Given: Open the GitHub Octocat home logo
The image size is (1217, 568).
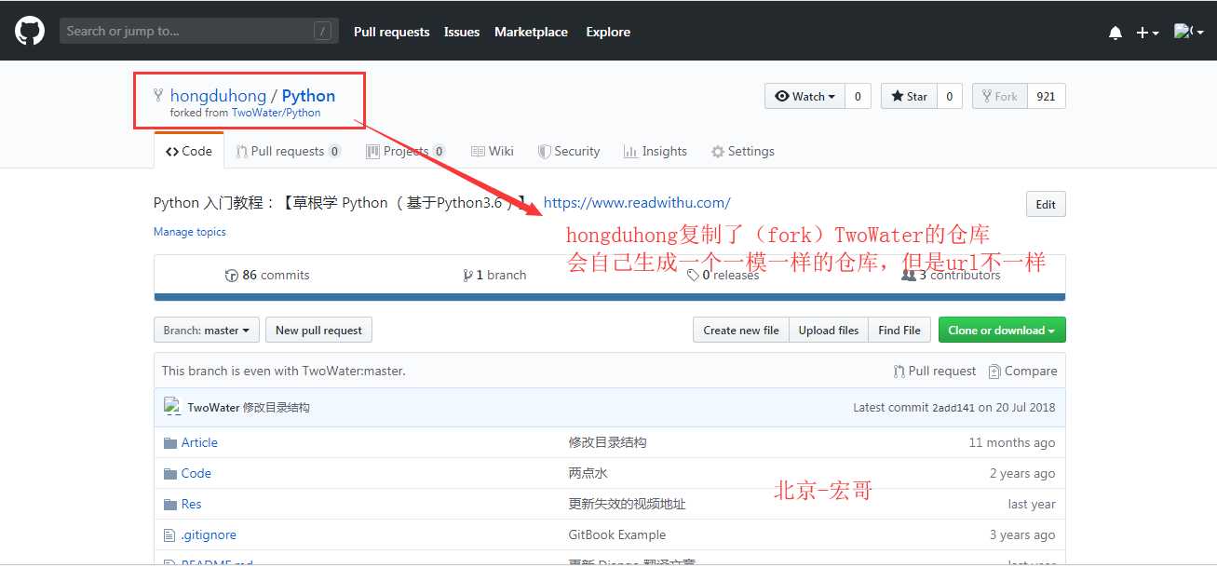Looking at the screenshot, I should [x=30, y=31].
